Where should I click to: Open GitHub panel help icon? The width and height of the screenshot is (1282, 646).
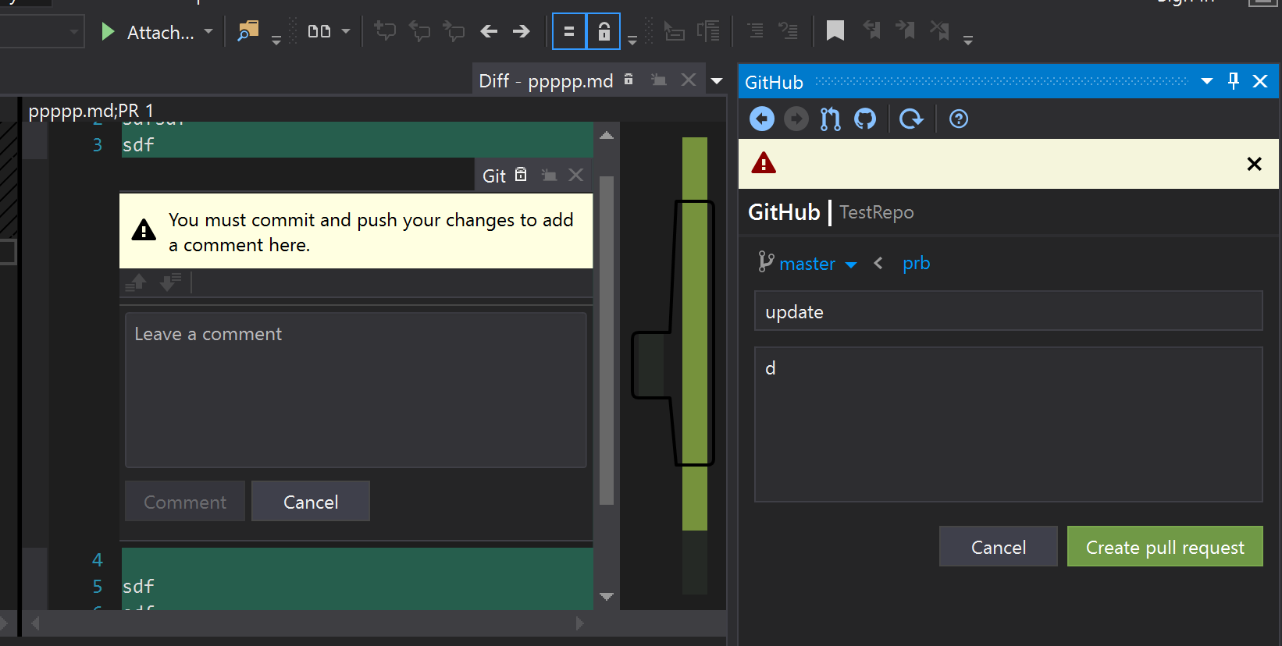pyautogui.click(x=959, y=119)
